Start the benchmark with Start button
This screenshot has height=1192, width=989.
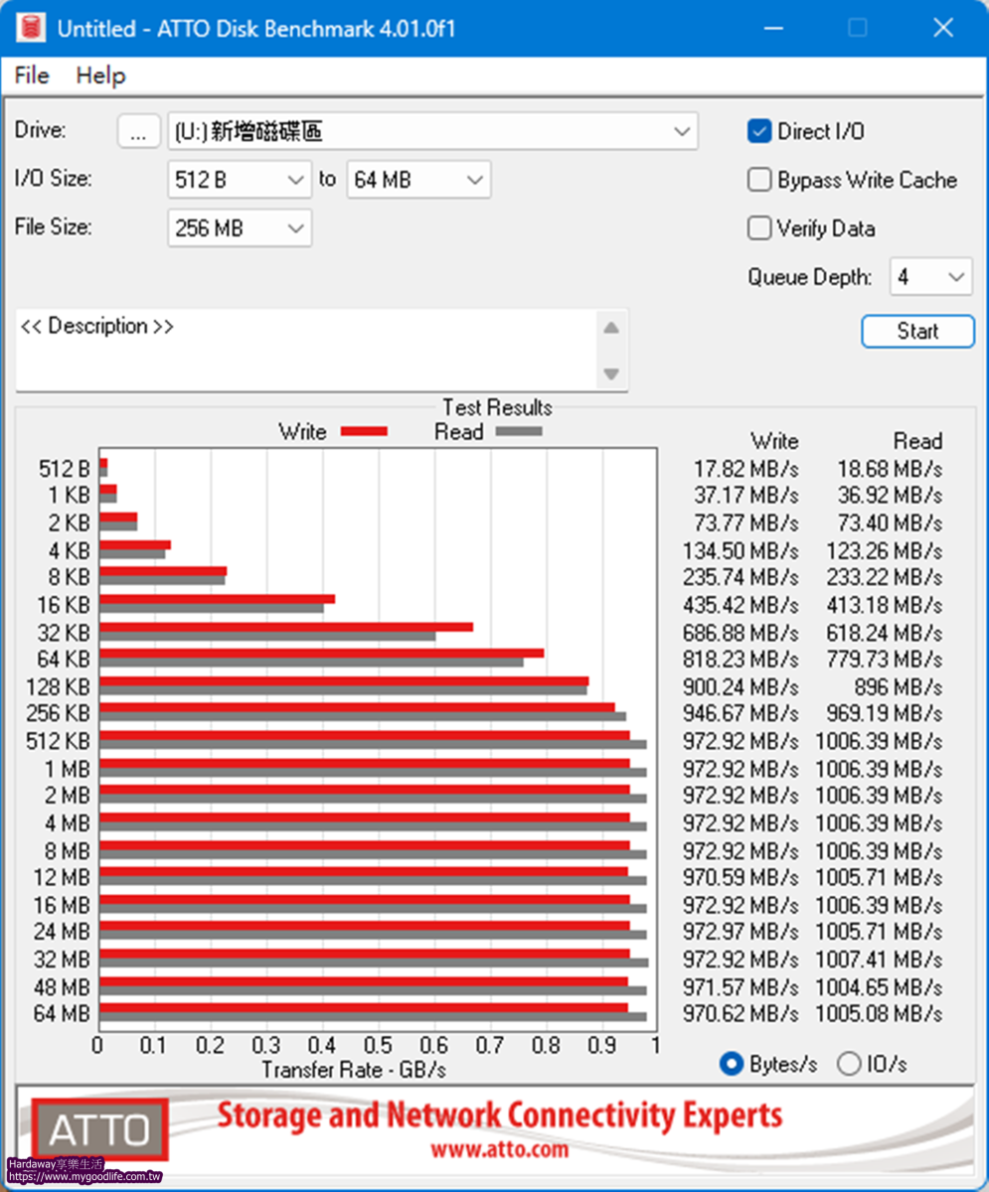917,332
